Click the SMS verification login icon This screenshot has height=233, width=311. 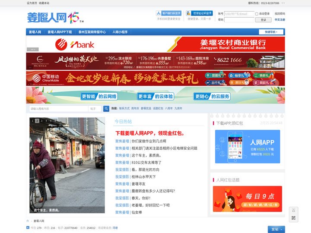[188, 13]
